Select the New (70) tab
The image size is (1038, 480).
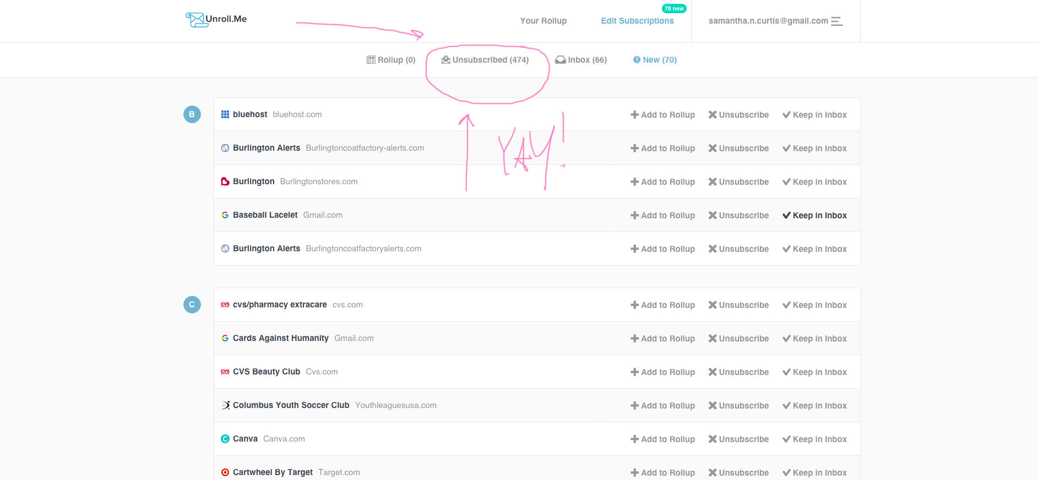[x=655, y=60]
